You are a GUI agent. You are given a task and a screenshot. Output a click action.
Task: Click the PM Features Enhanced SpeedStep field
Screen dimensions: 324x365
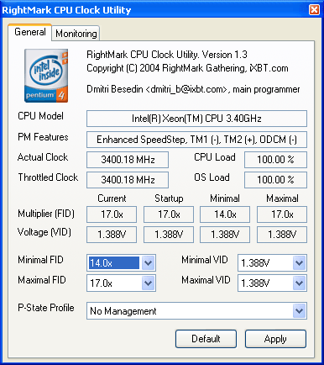click(196, 140)
